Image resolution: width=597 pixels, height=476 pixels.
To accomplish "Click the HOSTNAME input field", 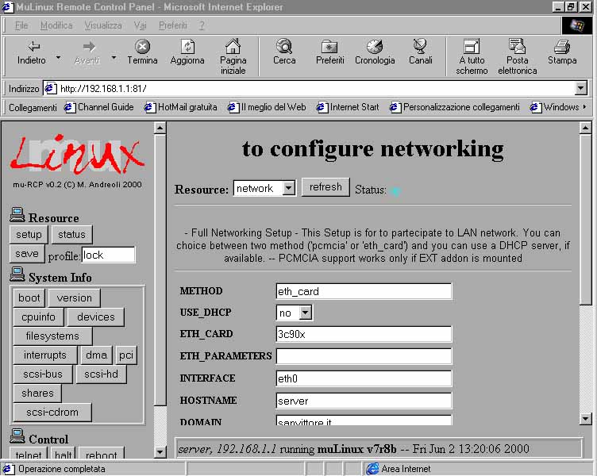I will [364, 401].
